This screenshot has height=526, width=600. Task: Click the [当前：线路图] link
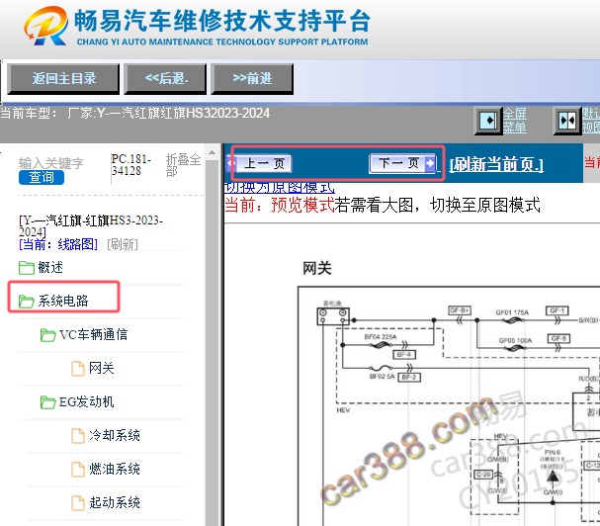click(x=58, y=244)
